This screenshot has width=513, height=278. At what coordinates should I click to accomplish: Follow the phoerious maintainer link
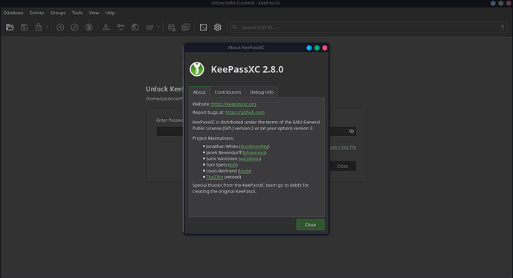point(254,152)
